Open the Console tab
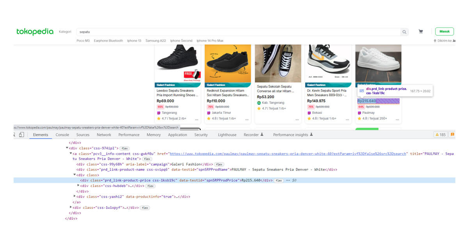The width and height of the screenshot is (469, 247). [62, 135]
